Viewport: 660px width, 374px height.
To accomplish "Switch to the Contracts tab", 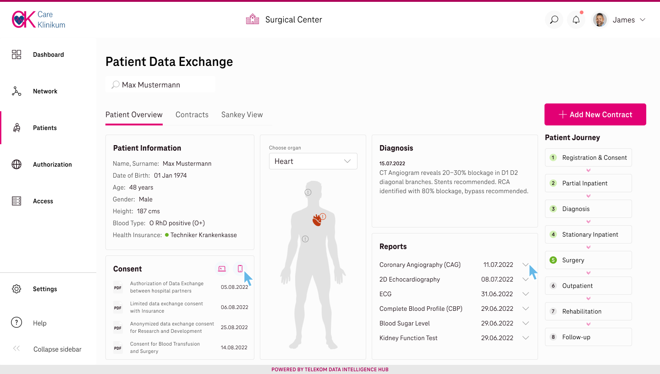I will [x=192, y=114].
